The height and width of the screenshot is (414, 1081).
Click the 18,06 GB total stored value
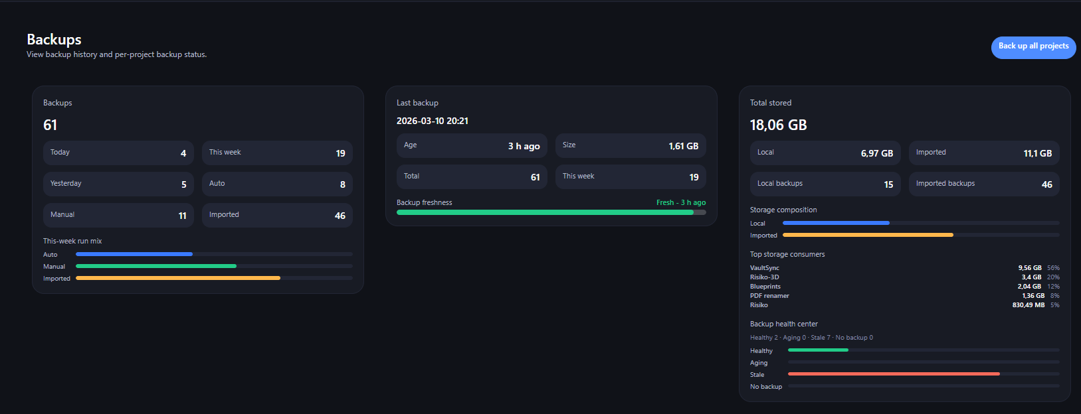point(778,125)
